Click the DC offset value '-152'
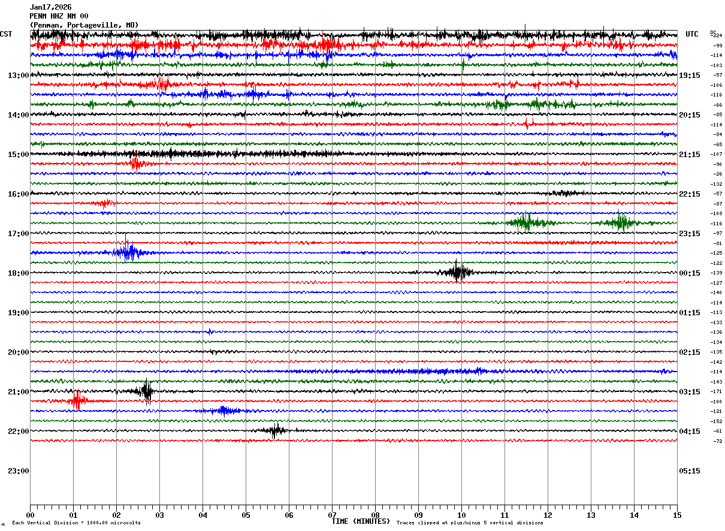 pos(716,421)
